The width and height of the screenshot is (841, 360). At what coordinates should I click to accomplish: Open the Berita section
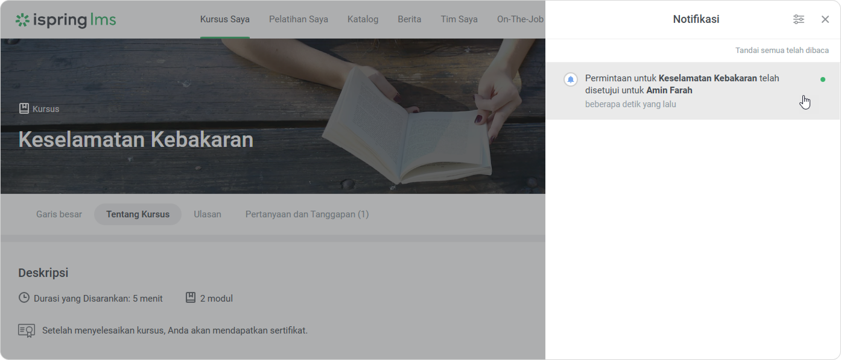point(409,19)
